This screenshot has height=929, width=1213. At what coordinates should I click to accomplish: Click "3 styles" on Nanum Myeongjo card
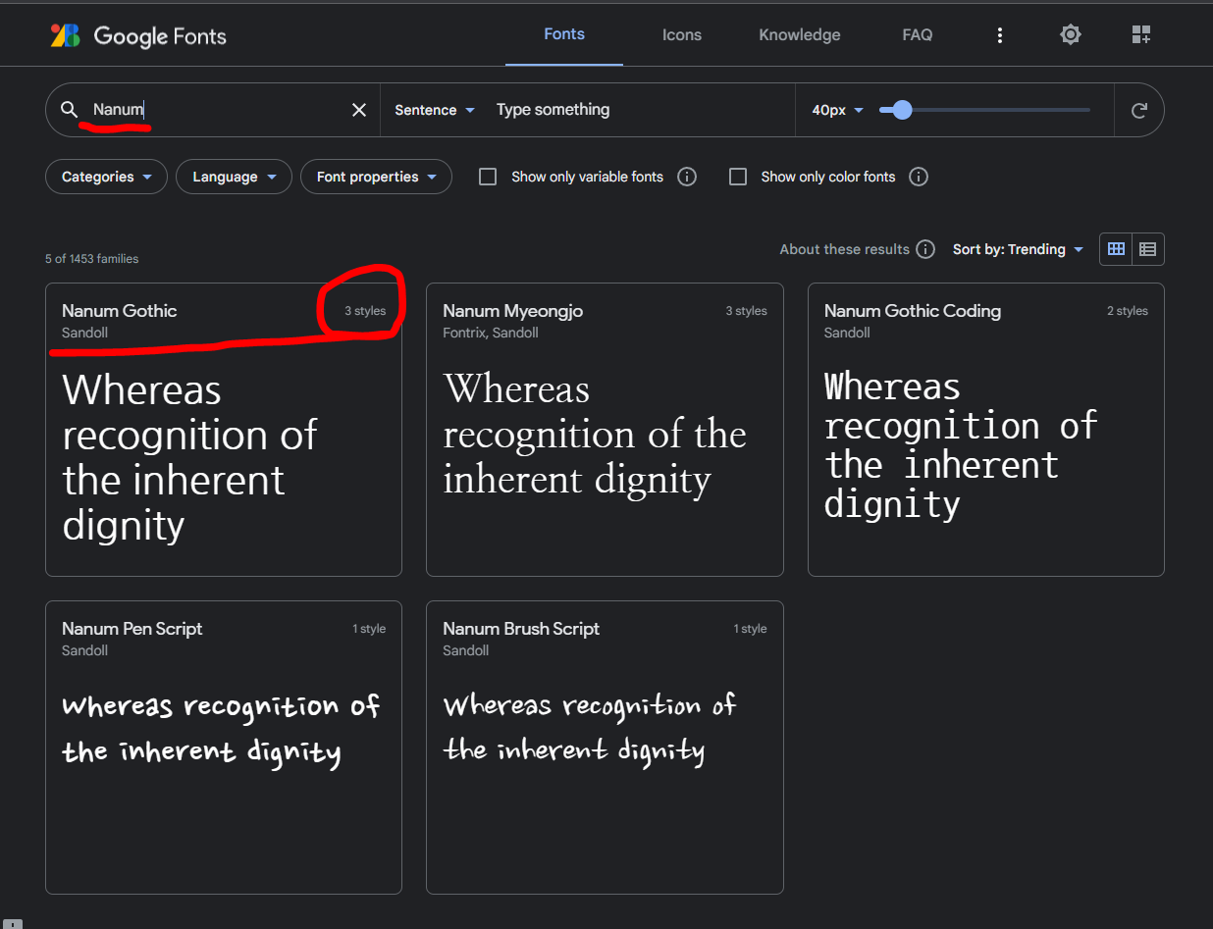pyautogui.click(x=747, y=311)
